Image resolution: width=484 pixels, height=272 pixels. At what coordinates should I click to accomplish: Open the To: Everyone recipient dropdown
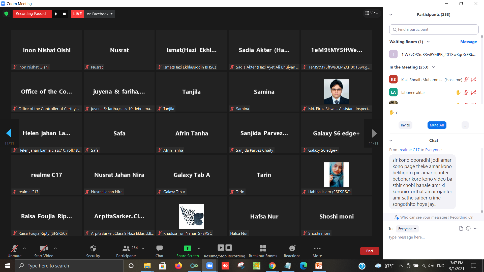407,229
